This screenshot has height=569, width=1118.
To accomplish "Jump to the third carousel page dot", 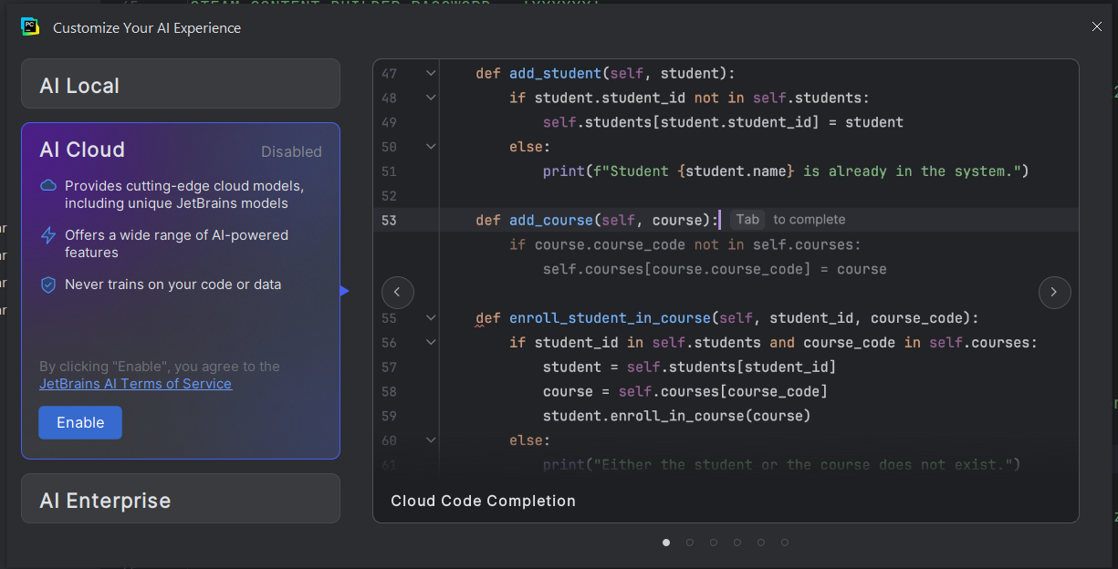I will tap(714, 543).
